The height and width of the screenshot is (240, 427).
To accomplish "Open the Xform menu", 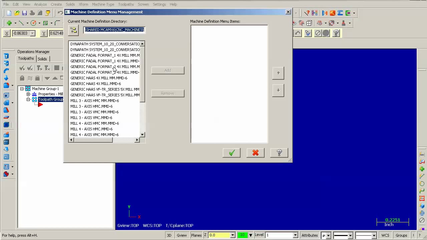I will (83, 4).
